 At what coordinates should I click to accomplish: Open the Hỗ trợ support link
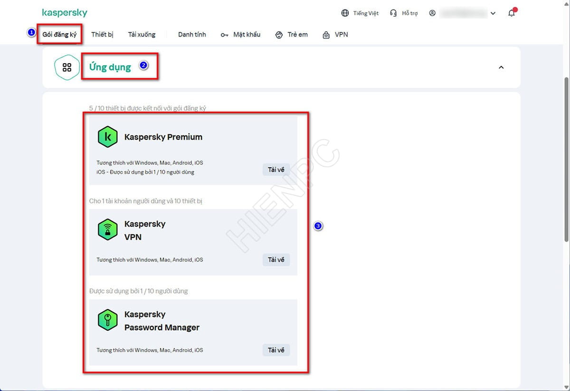(410, 13)
